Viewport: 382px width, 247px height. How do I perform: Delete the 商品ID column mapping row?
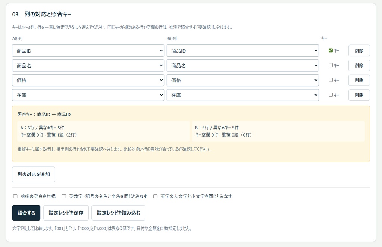pos(359,51)
